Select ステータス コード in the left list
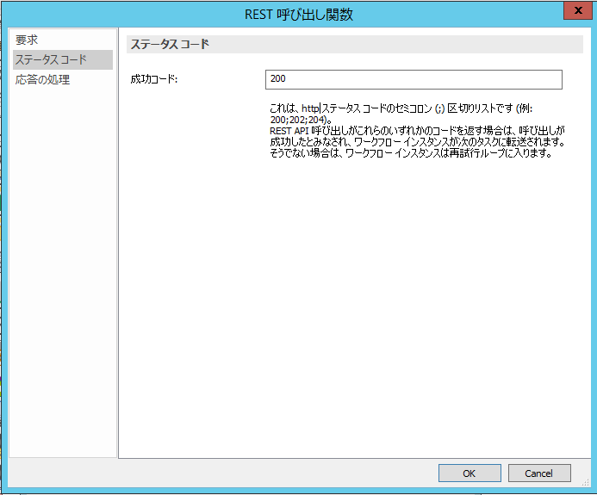 pos(63,59)
